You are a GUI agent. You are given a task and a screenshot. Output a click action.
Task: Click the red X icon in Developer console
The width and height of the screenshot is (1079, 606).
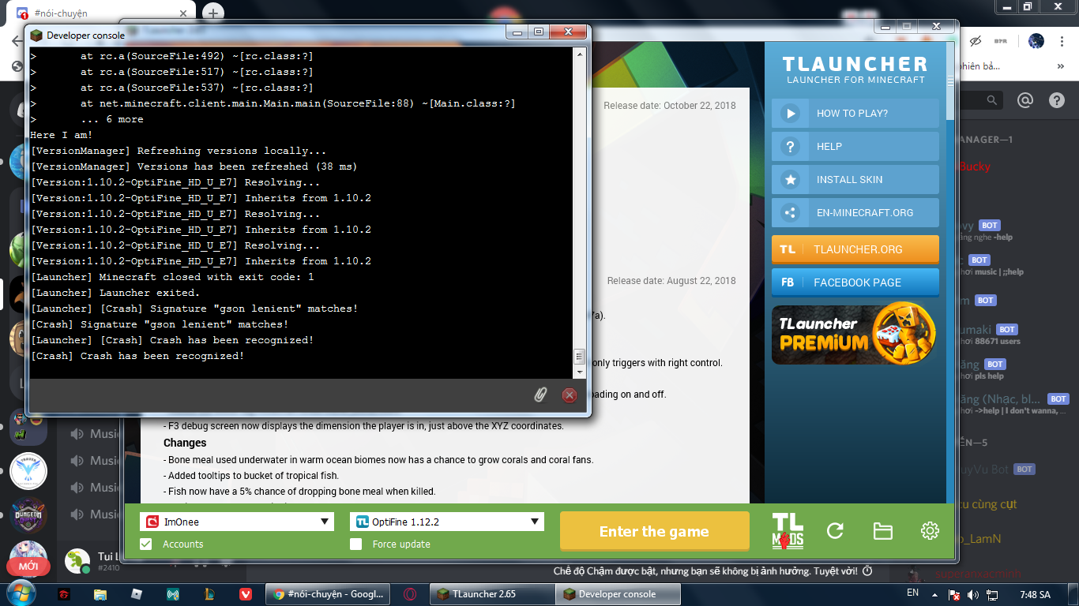[x=569, y=395]
